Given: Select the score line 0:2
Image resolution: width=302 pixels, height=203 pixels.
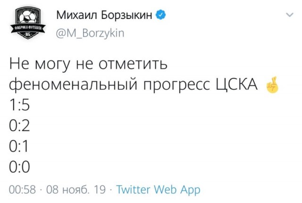Looking at the screenshot, I should pos(19,126).
